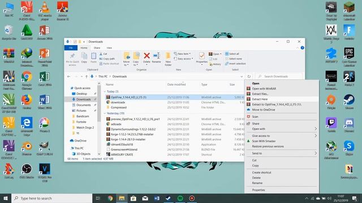Open Steam from the taskbar
Image resolution: width=362 pixels, height=203 pixels.
(169, 198)
